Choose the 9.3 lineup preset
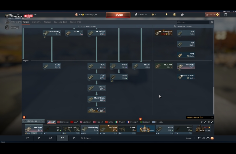 (74, 138)
